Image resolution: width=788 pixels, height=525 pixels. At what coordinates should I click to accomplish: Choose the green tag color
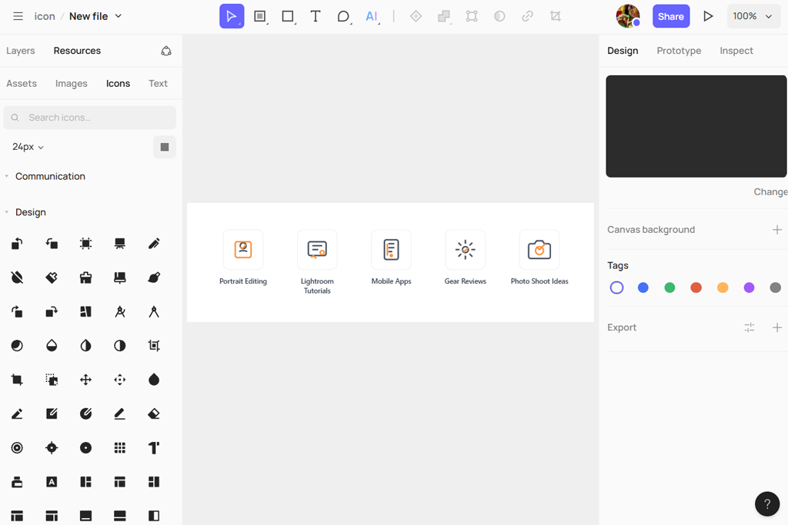(x=669, y=287)
